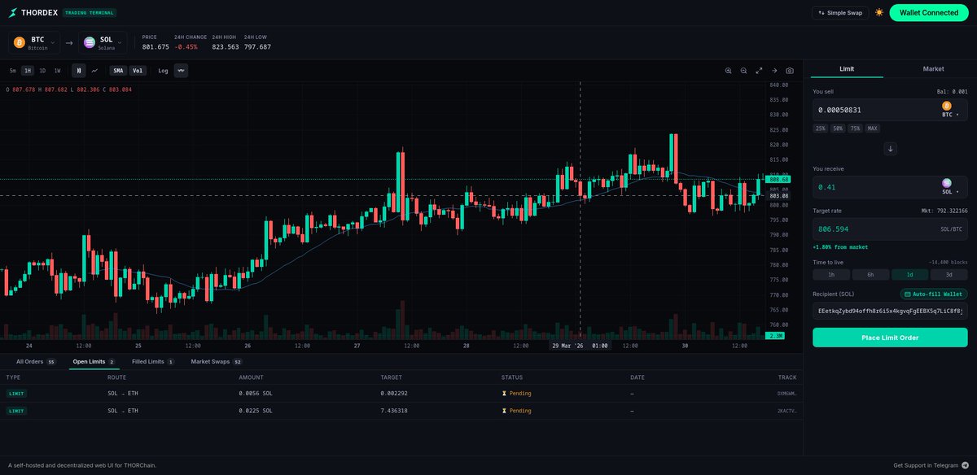
Task: Select the 1D chart timeframe
Action: click(x=42, y=71)
